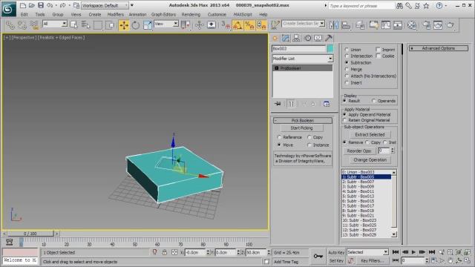475x267 pixels.
Task: Click the Auto Key button
Action: (336, 252)
